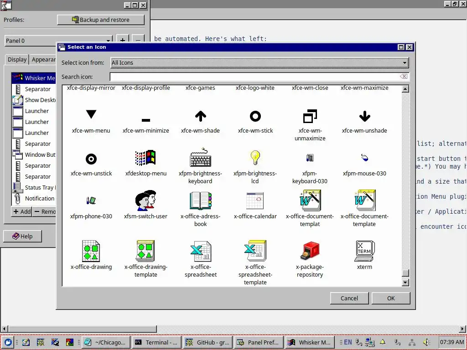This screenshot has width=467, height=350.
Task: Pick the x-office-document-template icon
Action: click(364, 201)
